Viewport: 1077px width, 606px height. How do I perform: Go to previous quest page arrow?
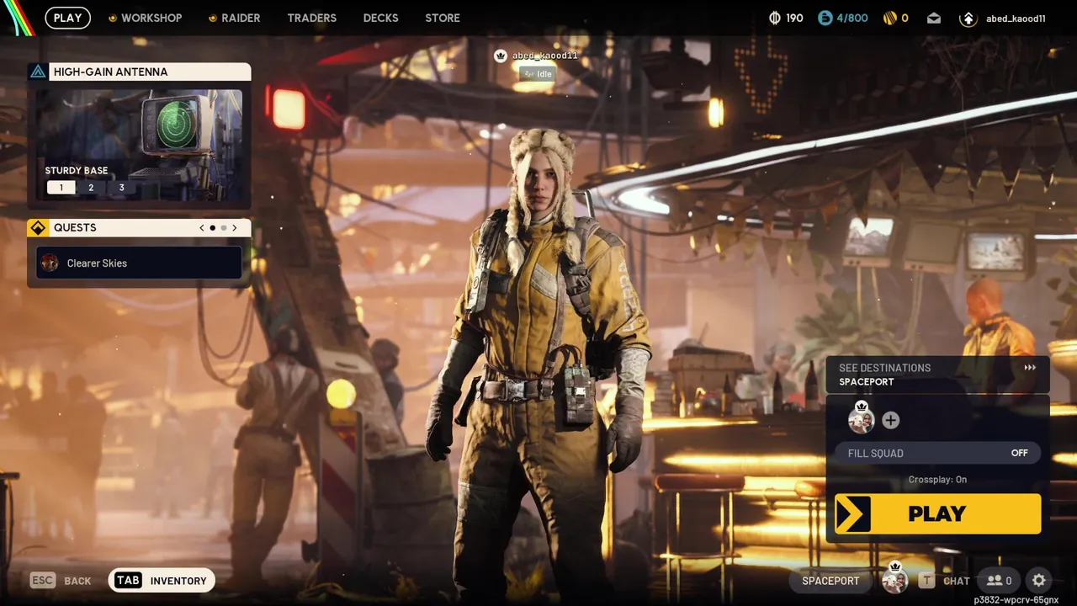202,228
